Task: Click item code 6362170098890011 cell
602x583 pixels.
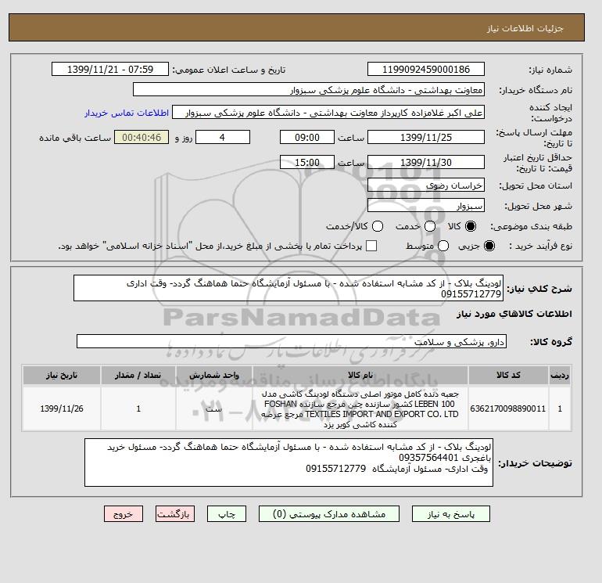Action: point(508,408)
